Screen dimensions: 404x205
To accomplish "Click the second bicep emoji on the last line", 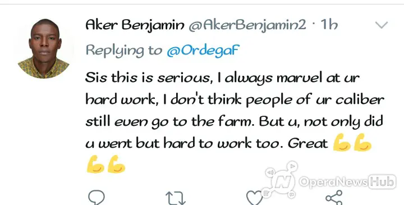I will [117, 164].
